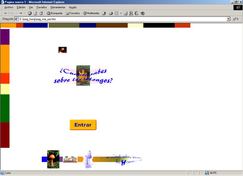Click the Atrás back button
Image resolution: width=243 pixels, height=176 pixels.
tap(9, 13)
